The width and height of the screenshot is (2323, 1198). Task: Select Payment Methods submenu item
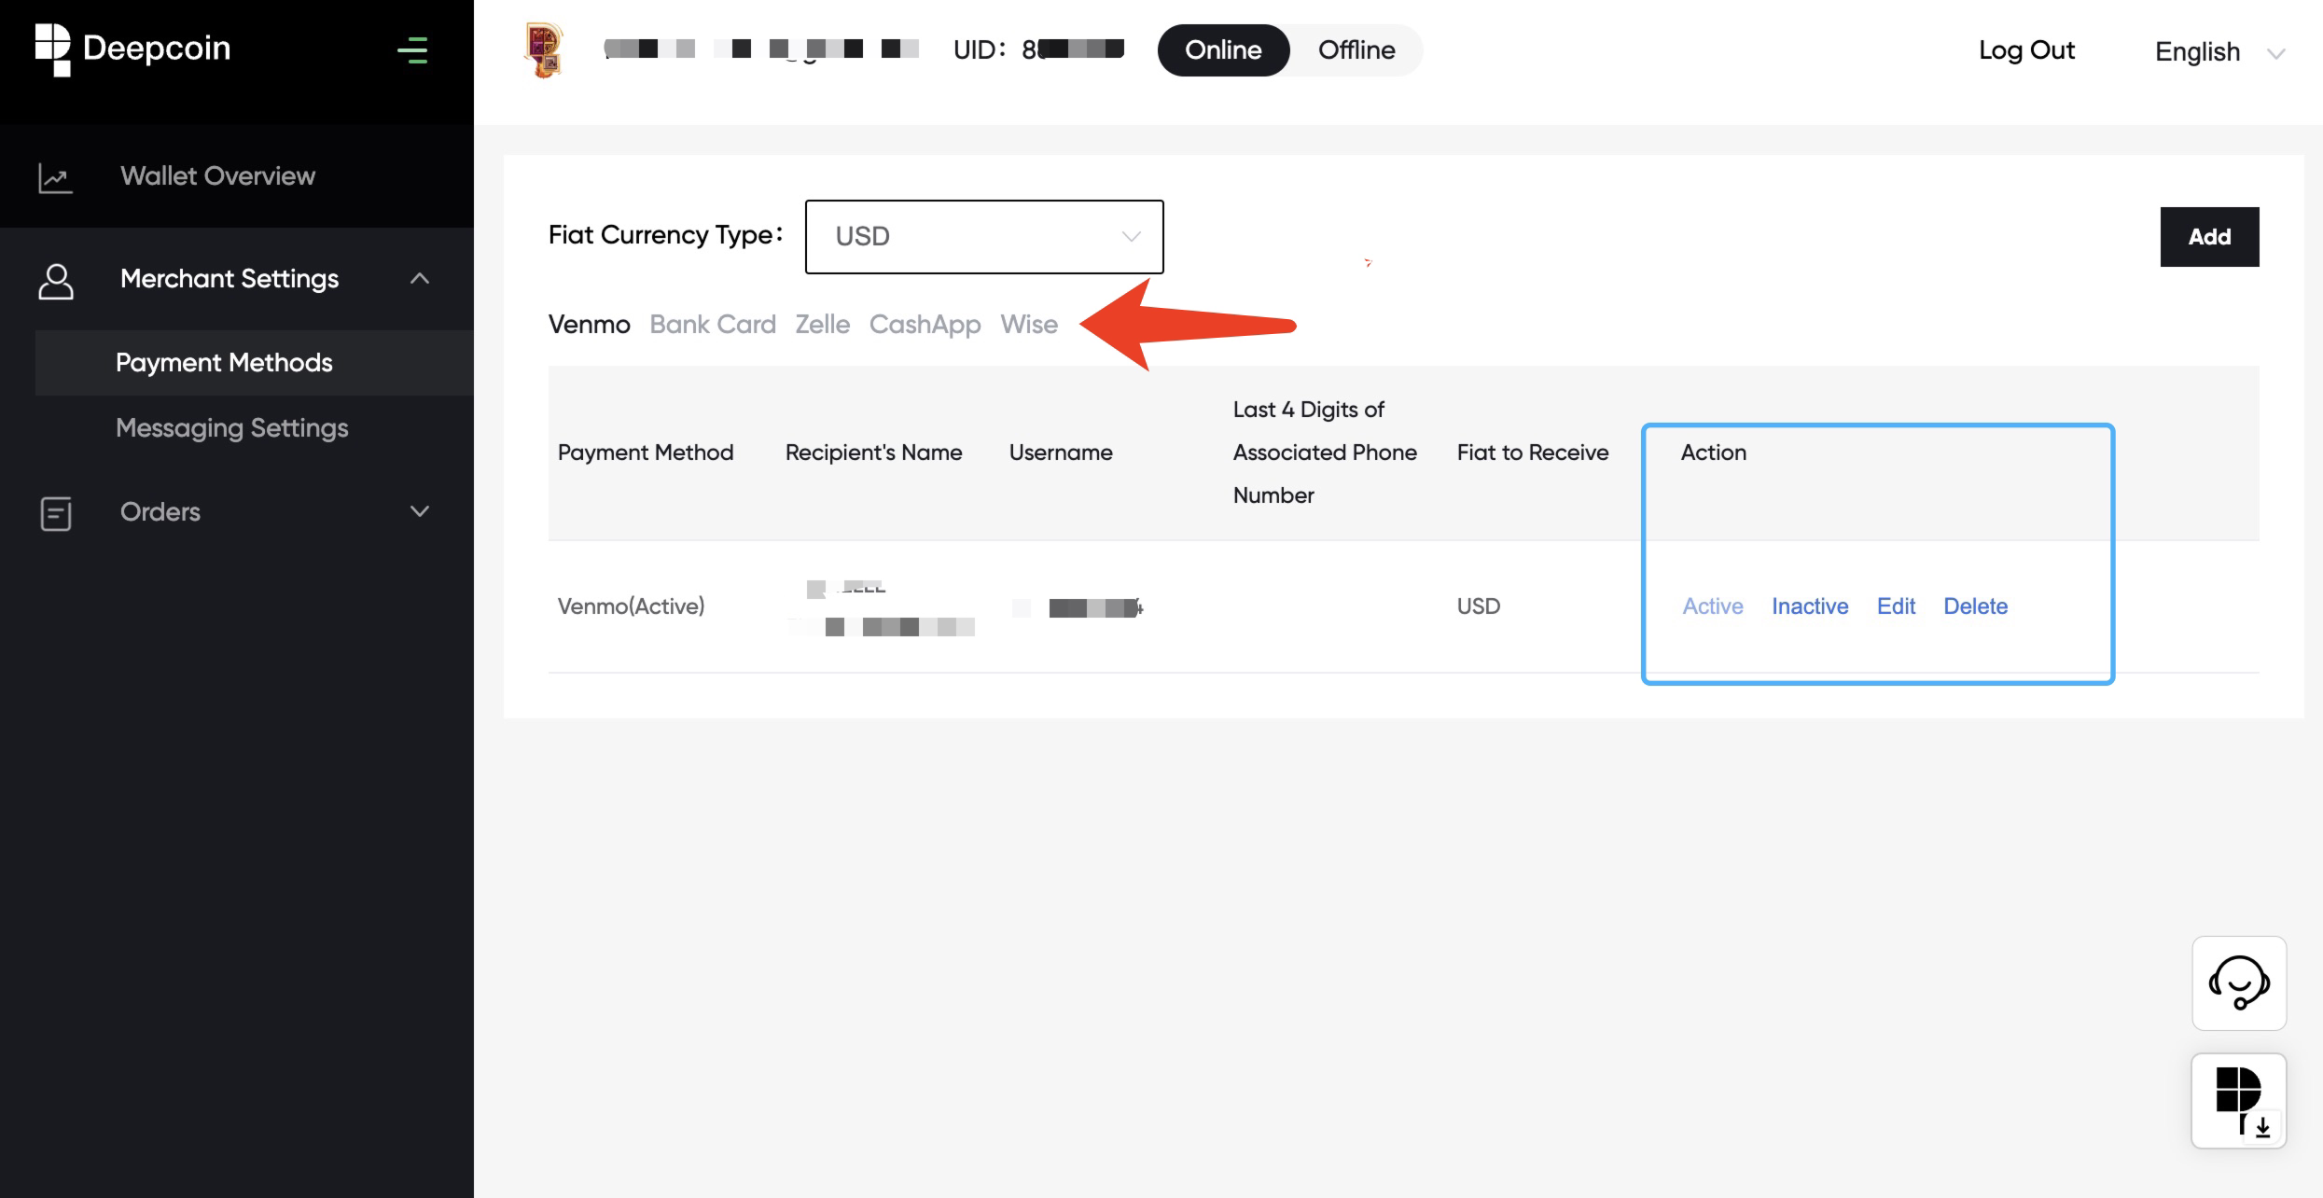255,363
